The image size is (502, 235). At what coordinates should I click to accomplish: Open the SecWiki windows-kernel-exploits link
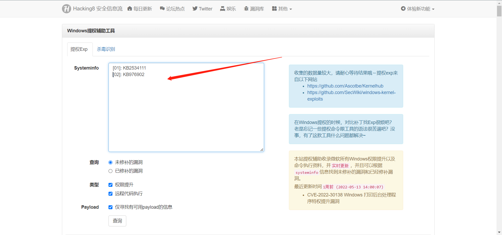(351, 96)
